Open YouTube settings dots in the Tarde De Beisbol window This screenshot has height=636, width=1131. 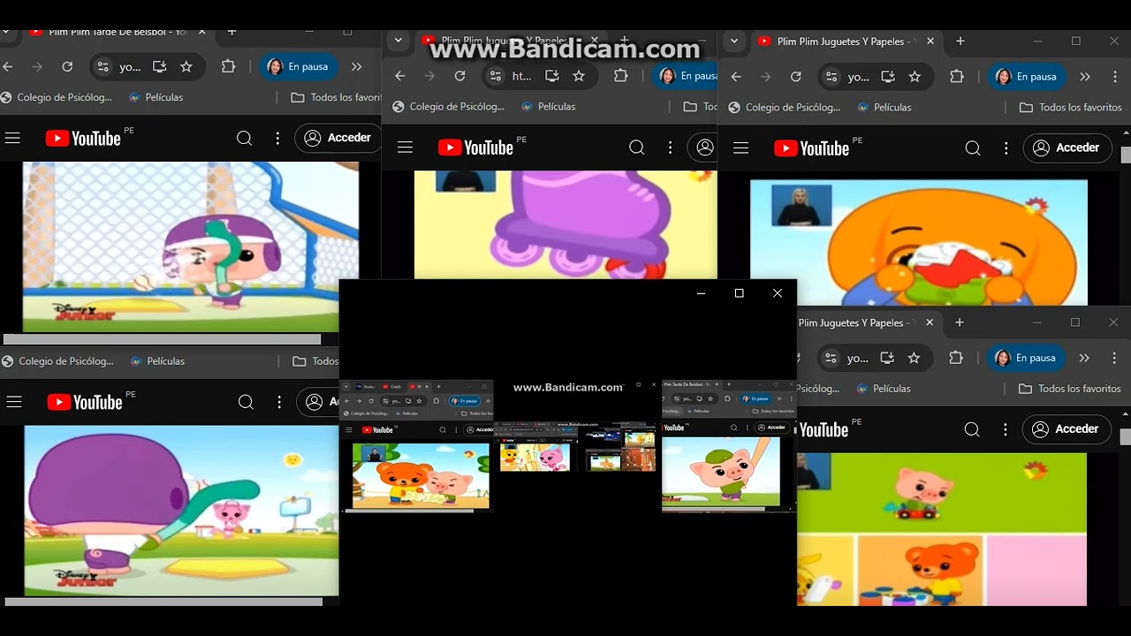[277, 138]
